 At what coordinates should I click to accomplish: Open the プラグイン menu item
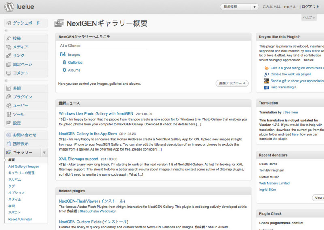(26, 97)
